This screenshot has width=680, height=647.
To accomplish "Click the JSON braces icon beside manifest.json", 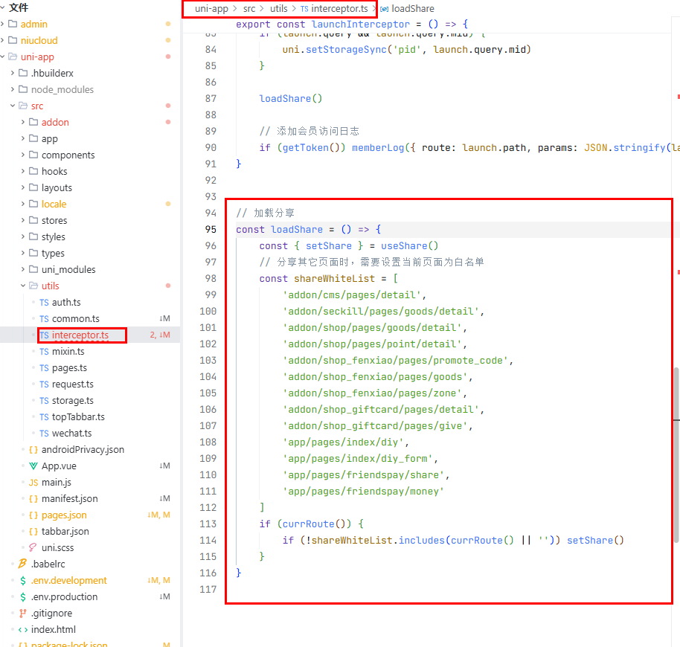I will coord(33,499).
